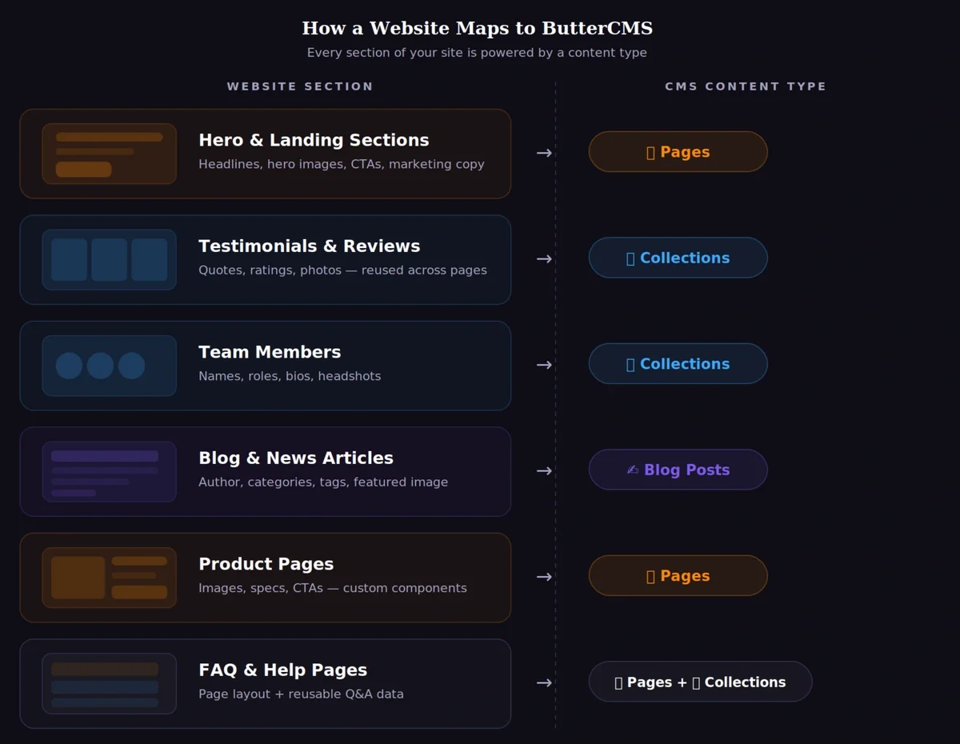Click the Collections pill in the Team Members row

678,364
